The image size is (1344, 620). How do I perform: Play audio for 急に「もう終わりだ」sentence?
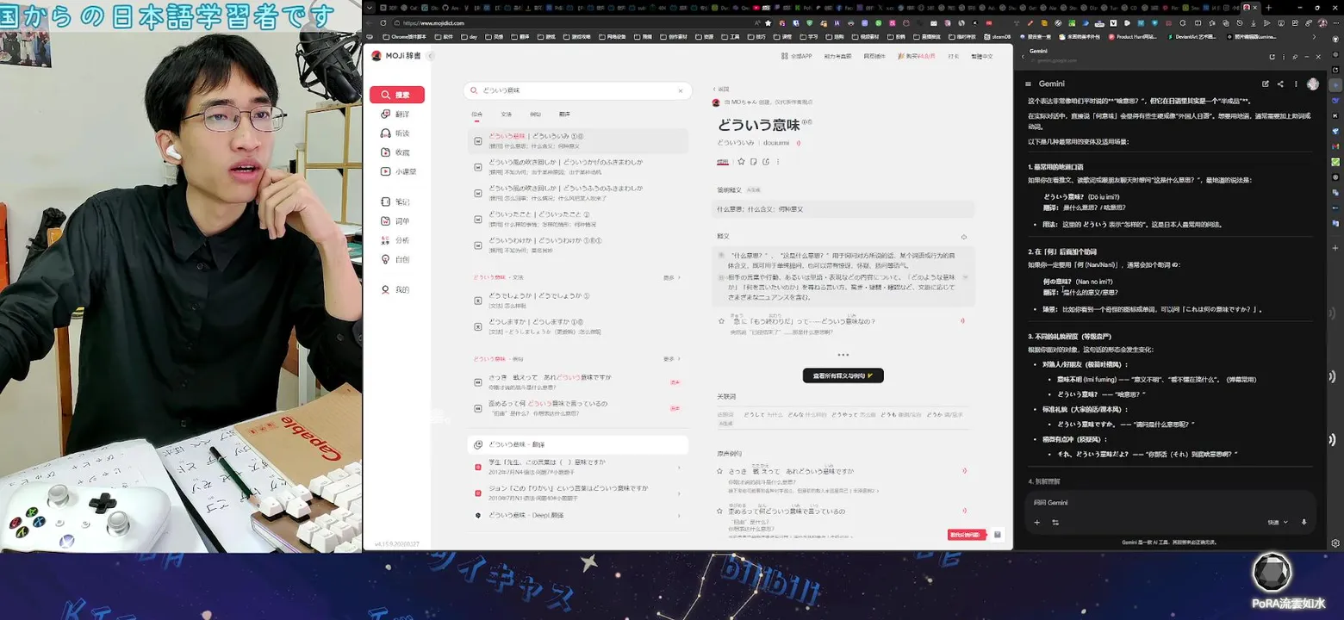pos(962,321)
